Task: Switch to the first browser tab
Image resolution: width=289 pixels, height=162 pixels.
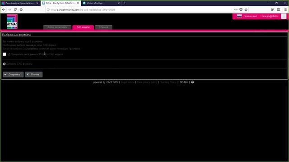Action: (x=20, y=3)
